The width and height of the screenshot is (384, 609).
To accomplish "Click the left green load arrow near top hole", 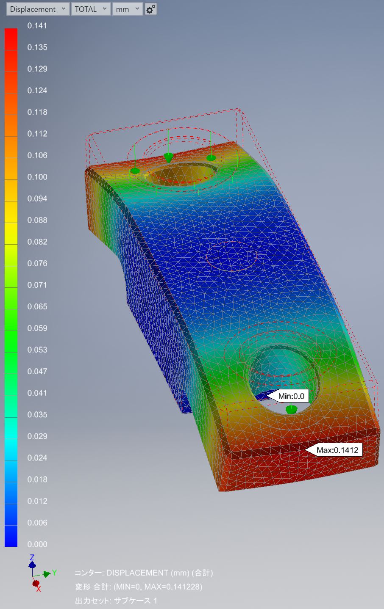I will [135, 171].
